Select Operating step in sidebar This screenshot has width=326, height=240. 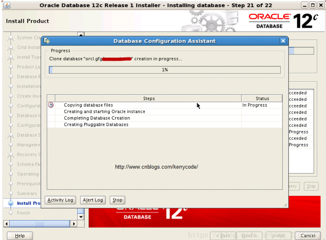(28, 174)
